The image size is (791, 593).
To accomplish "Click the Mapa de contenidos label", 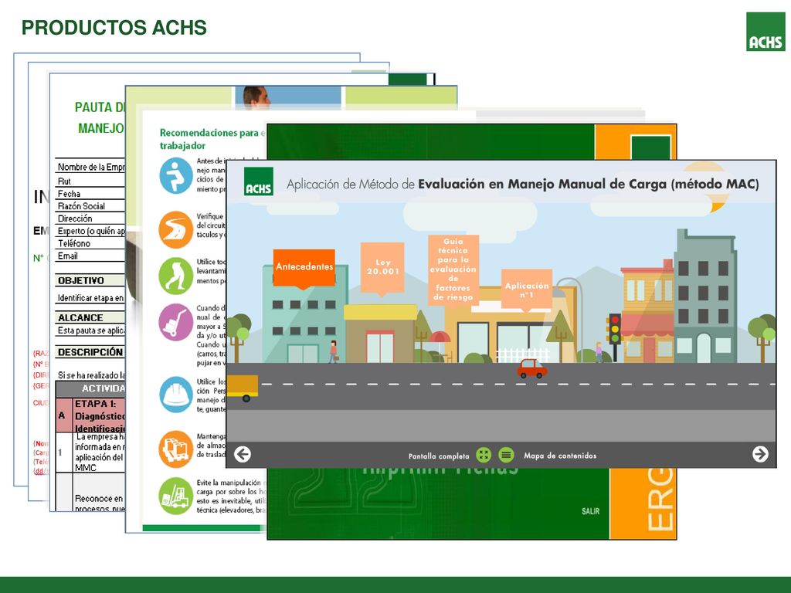I will [x=560, y=456].
